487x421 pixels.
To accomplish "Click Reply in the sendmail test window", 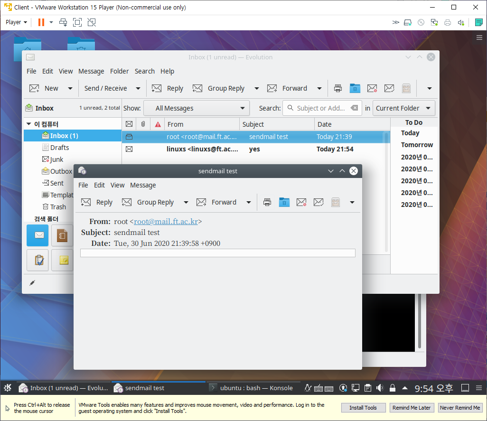I will point(96,202).
